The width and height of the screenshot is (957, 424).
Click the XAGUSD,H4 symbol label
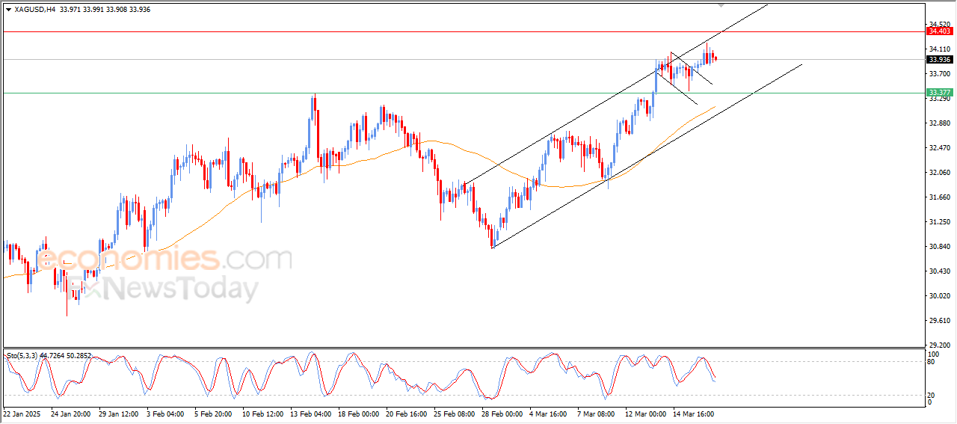34,9
